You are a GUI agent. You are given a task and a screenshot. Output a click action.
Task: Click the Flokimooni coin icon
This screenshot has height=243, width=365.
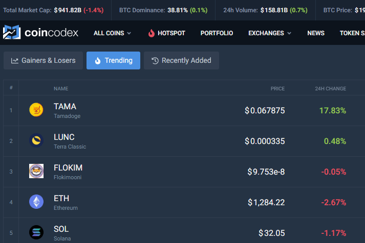pyautogui.click(x=36, y=171)
